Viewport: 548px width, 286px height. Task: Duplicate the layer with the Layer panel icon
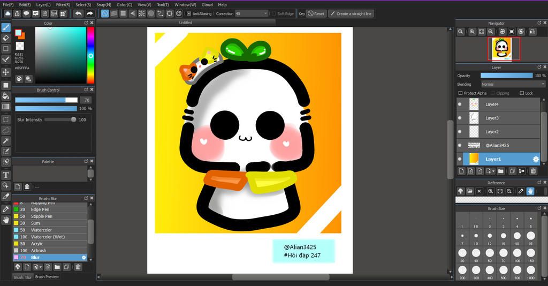[x=512, y=171]
